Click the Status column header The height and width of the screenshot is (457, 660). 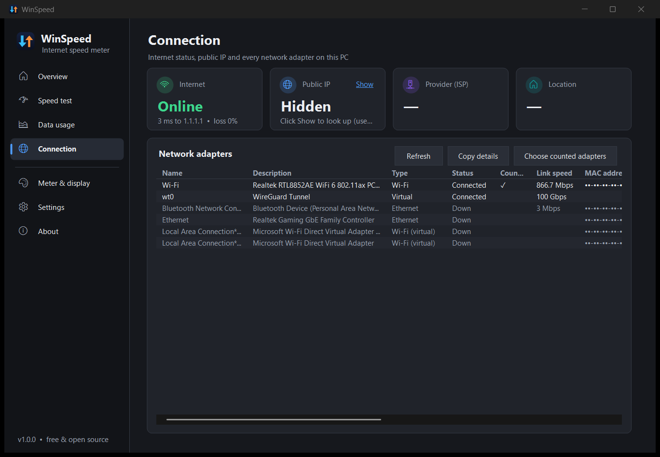tap(463, 173)
